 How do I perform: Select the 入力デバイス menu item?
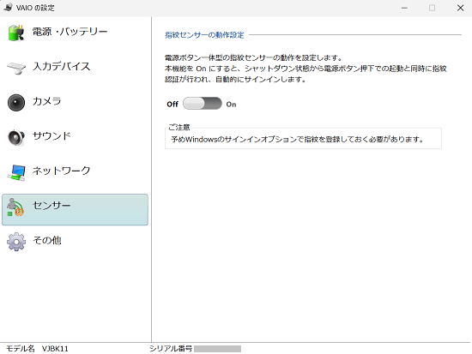[x=62, y=66]
